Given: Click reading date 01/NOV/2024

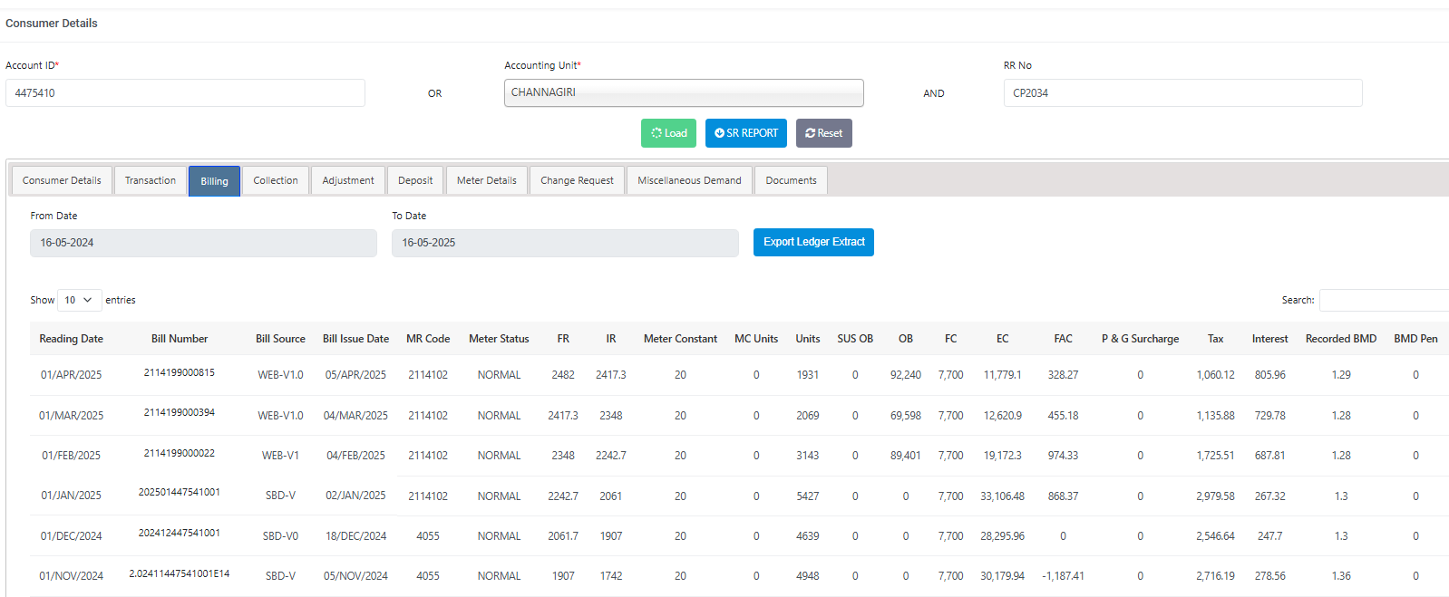Looking at the screenshot, I should 71,576.
